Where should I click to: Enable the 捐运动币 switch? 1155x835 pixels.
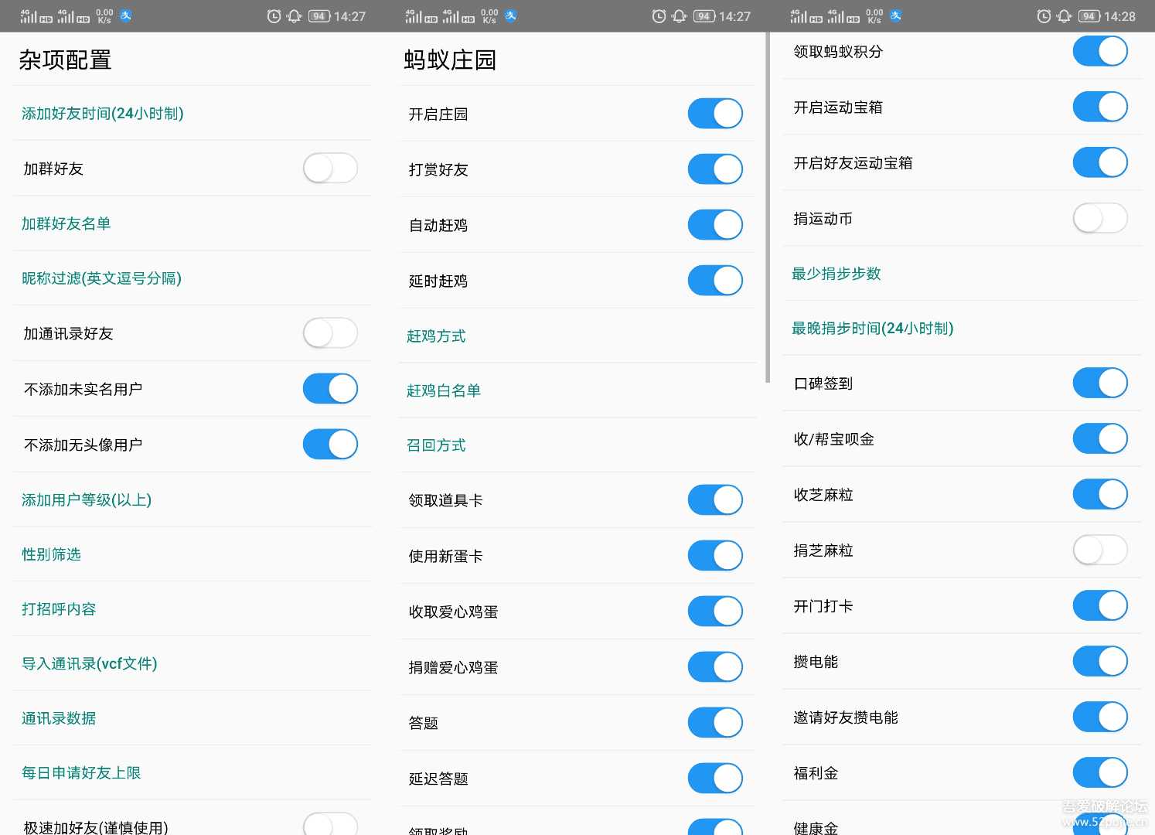1099,218
